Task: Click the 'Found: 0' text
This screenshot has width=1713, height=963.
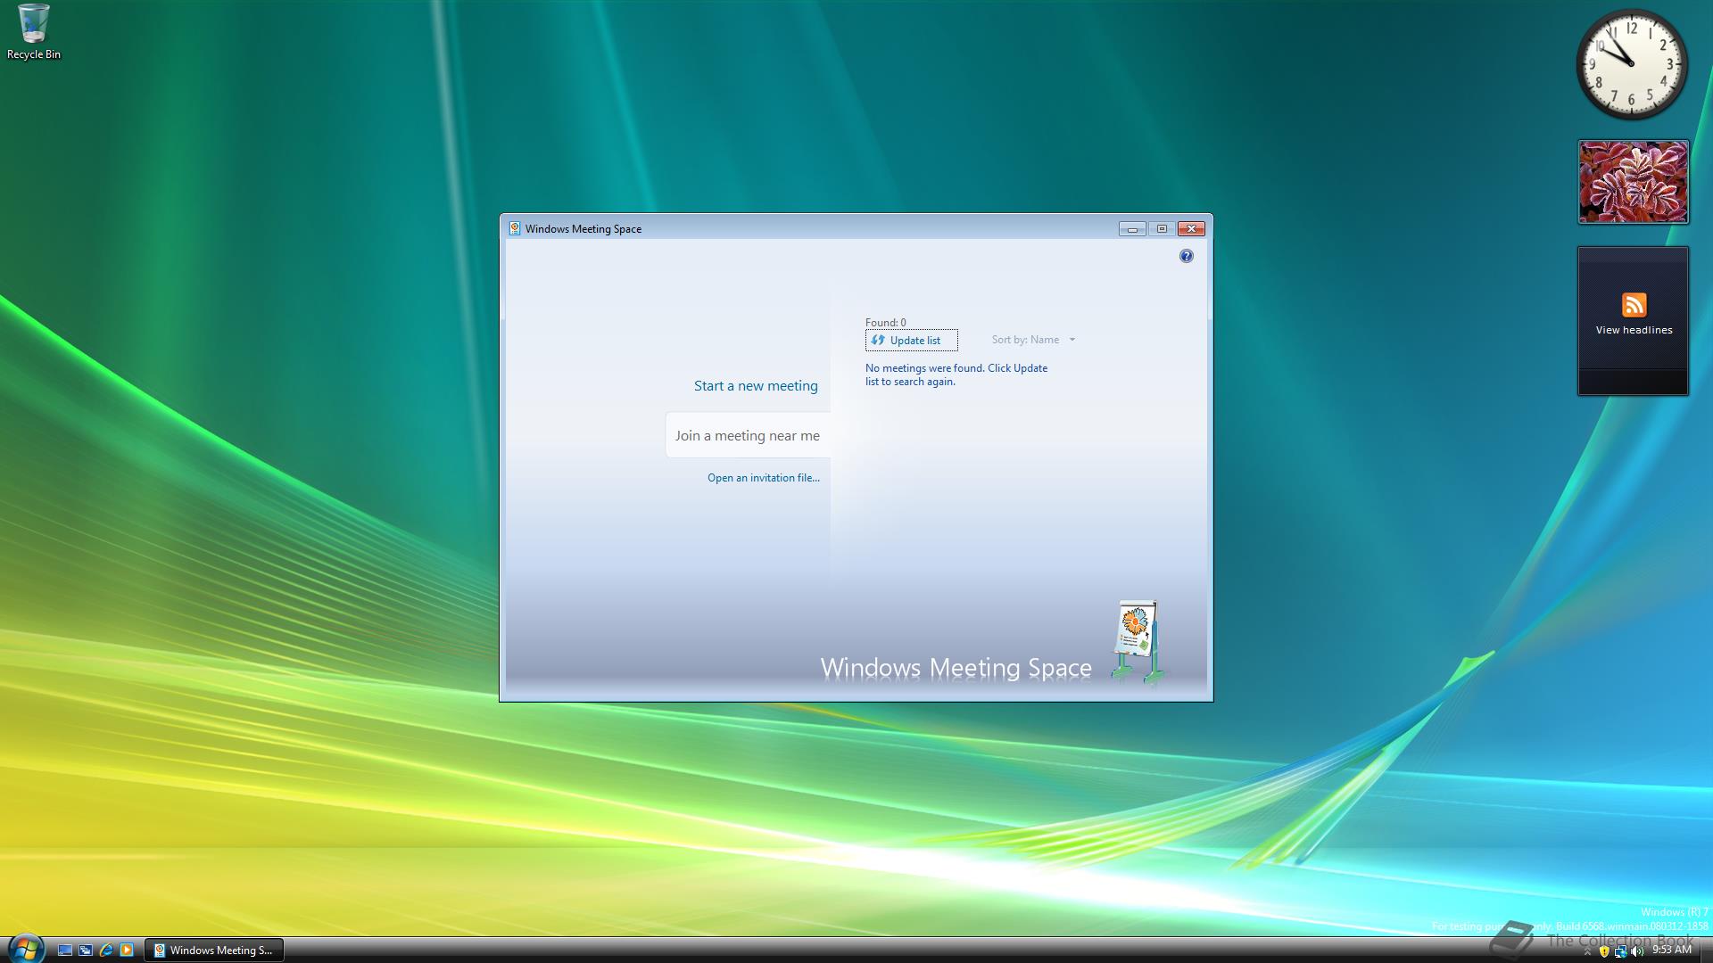Action: point(885,323)
